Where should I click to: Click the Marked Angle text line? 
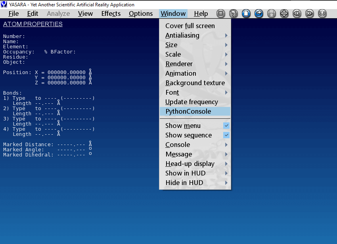pyautogui.click(x=48, y=149)
